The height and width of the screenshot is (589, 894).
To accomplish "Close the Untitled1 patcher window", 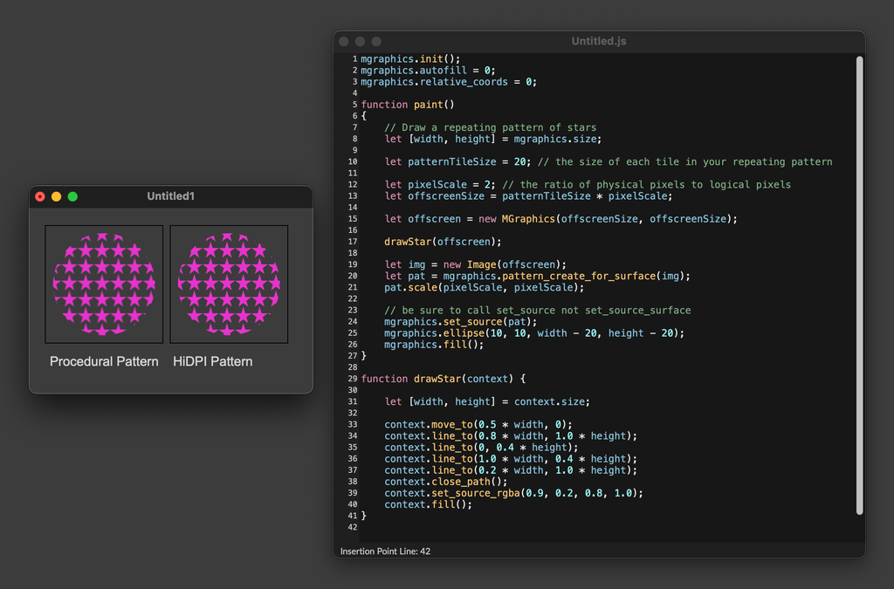I will tap(40, 196).
